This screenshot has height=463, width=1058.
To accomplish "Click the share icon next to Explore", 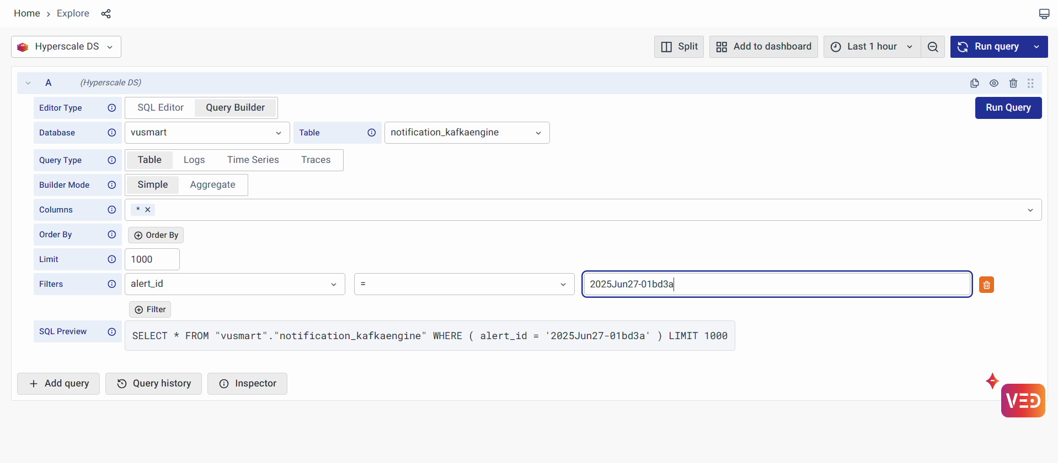I will [106, 14].
